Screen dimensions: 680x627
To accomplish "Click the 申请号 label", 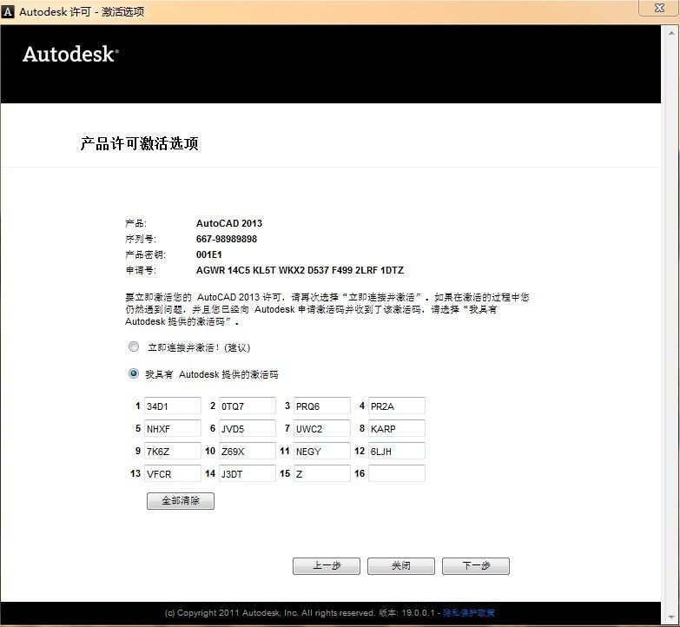I will [141, 270].
